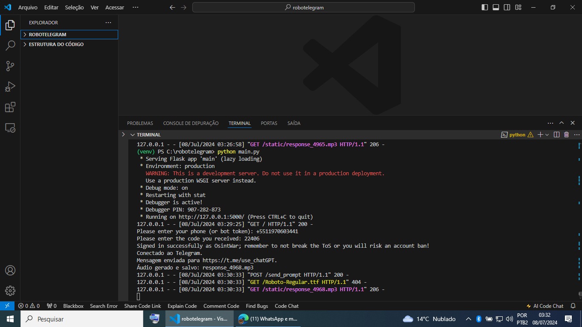Open the Source Control view icon
Image resolution: width=582 pixels, height=327 pixels.
[10, 66]
